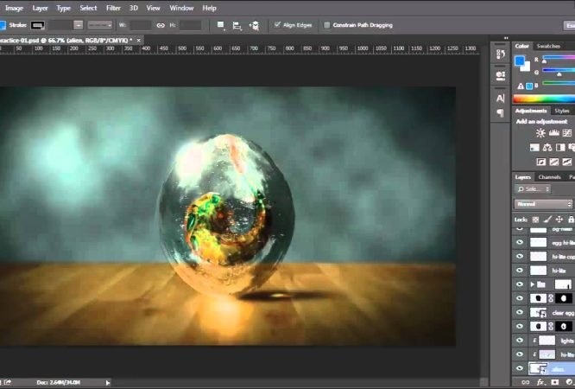The height and width of the screenshot is (389, 575).
Task: Click the G channel slider
Action: coord(559,72)
